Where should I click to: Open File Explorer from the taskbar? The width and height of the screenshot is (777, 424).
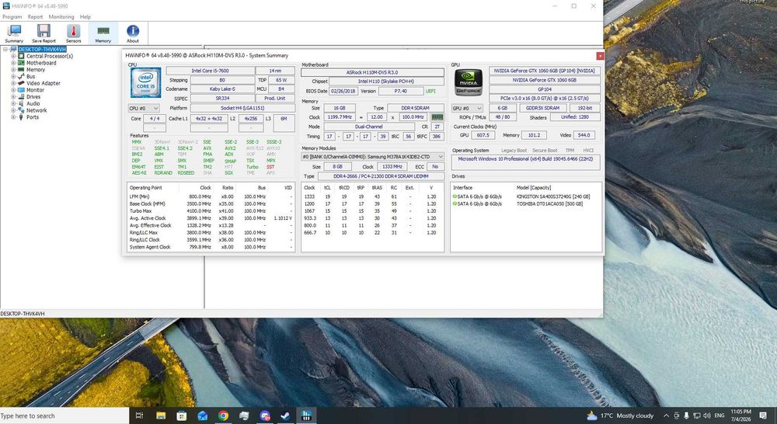click(x=161, y=415)
